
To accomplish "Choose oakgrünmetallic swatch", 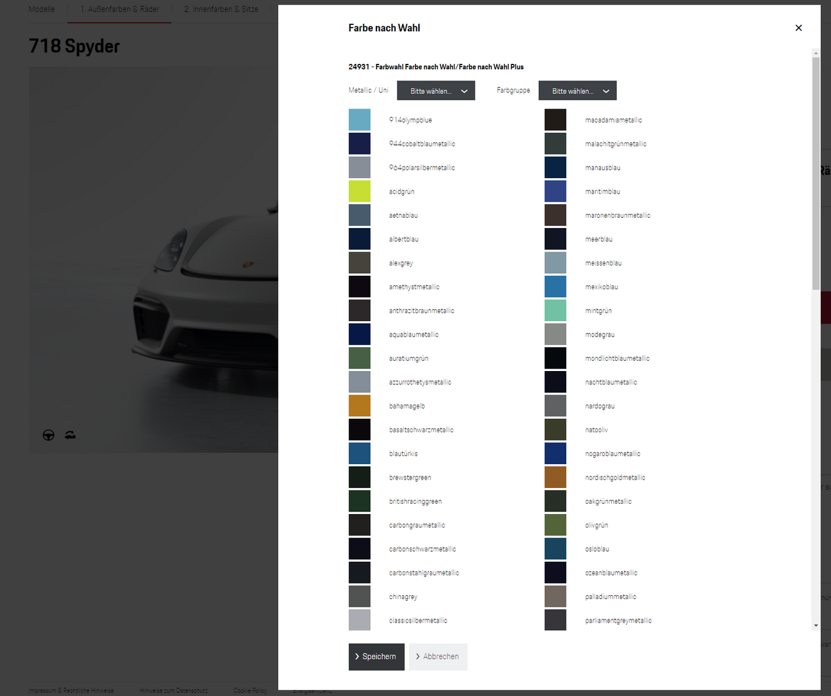I will tap(555, 501).
